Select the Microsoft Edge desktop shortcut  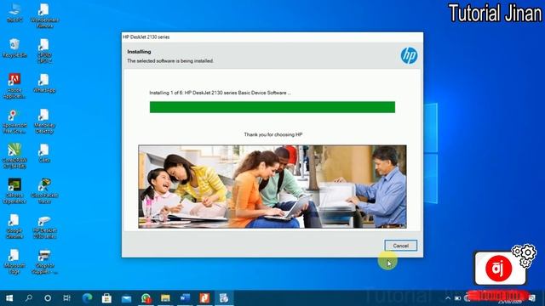point(14,262)
